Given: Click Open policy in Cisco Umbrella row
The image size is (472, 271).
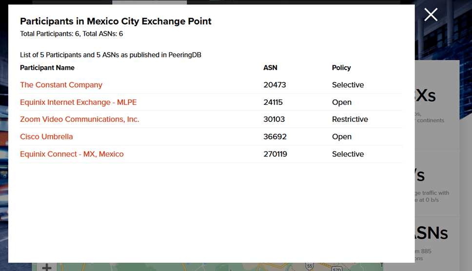Looking at the screenshot, I should (342, 137).
